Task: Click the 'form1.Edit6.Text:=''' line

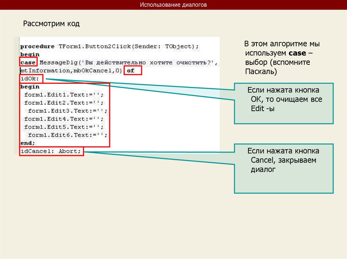Action: 68,135
